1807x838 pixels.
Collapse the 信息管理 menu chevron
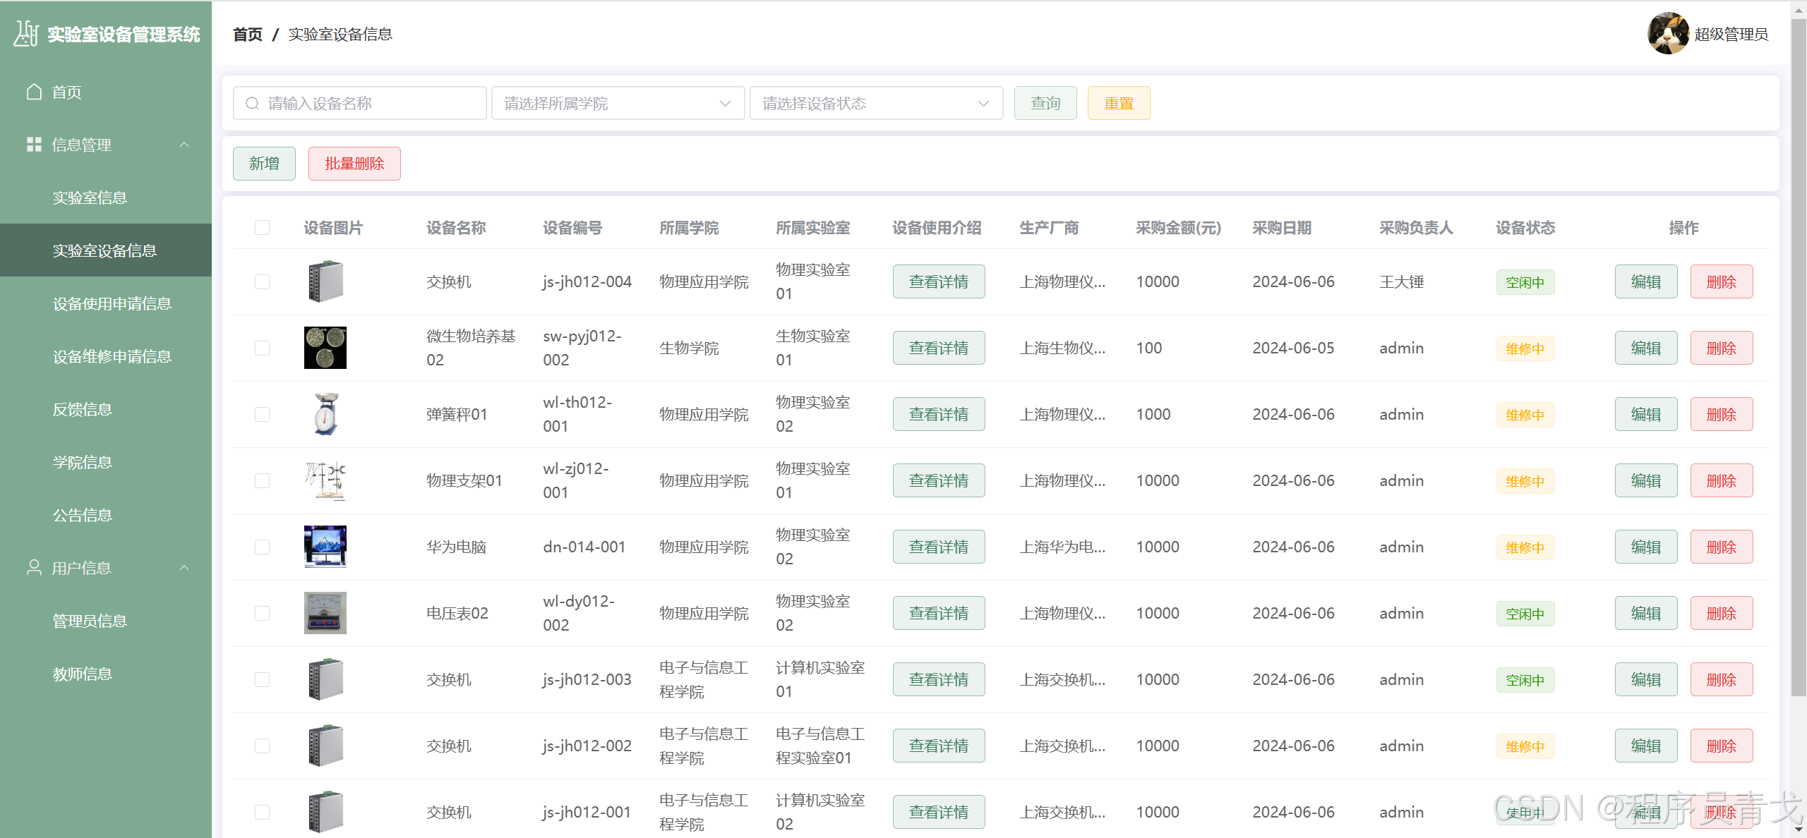coord(184,145)
